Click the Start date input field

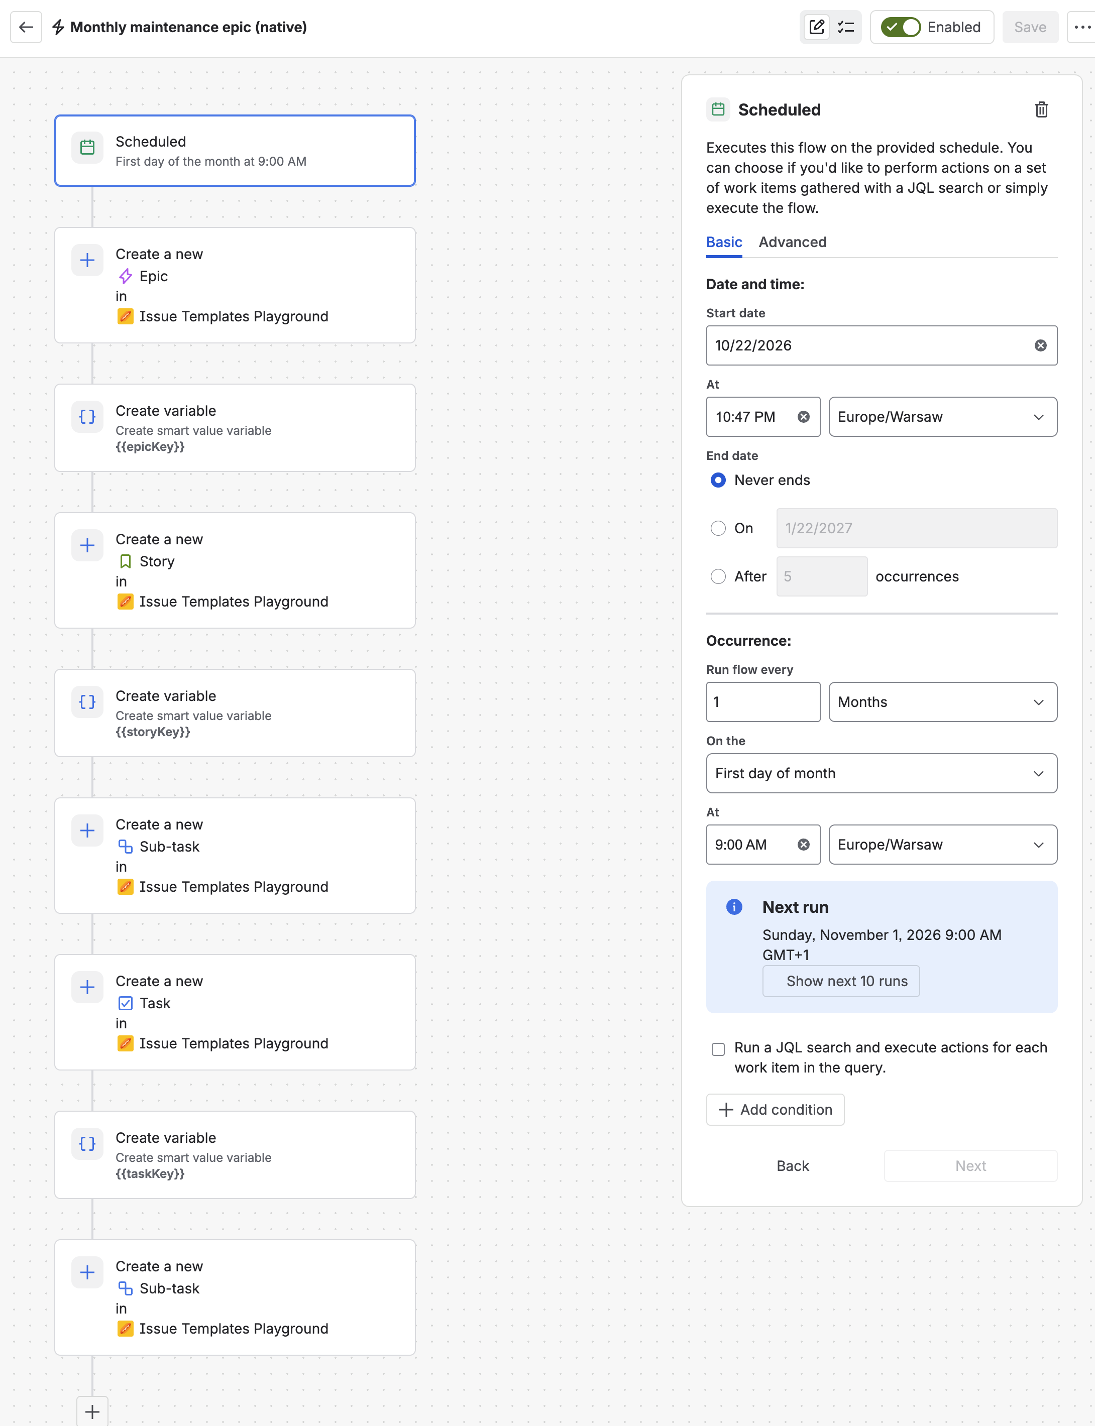(x=881, y=345)
